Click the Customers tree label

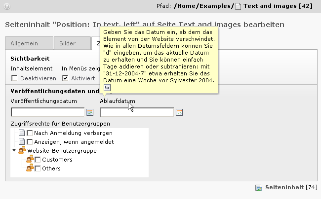[x=57, y=160]
